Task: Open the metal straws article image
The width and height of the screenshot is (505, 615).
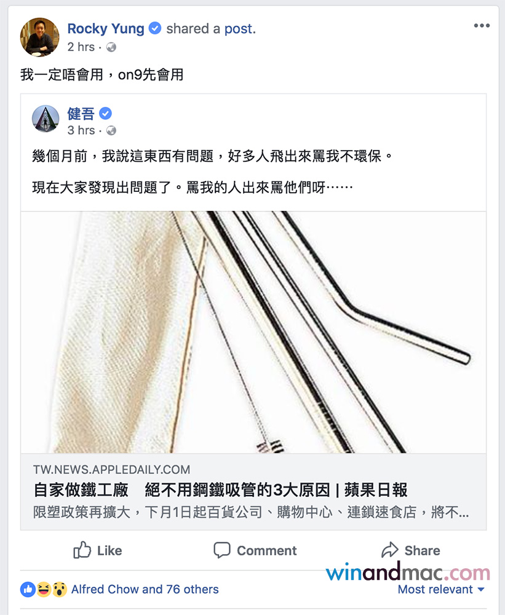Action: 253,332
